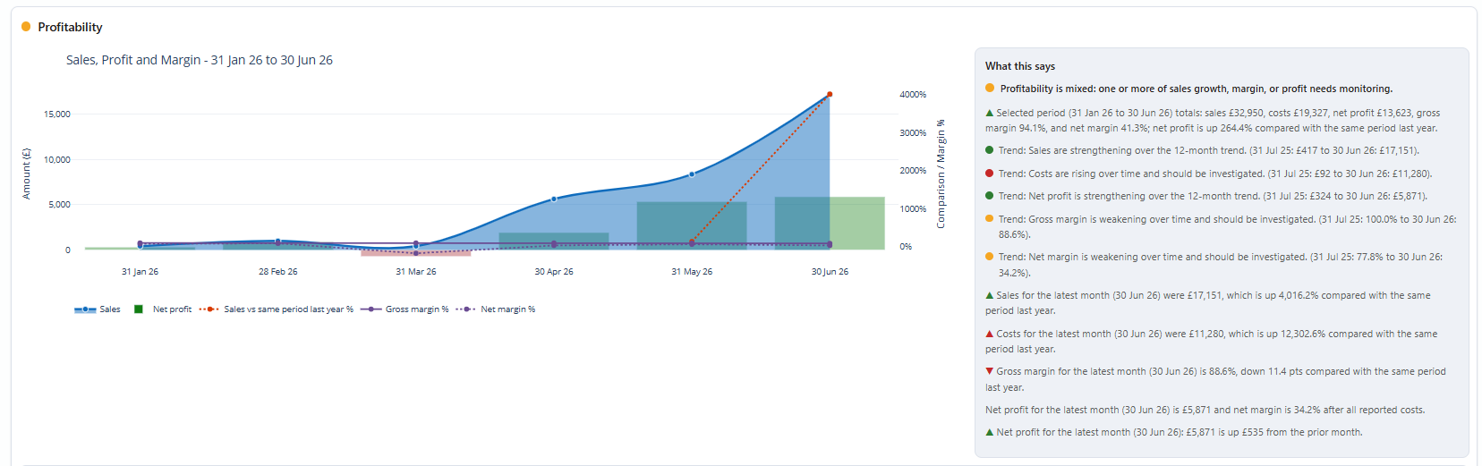Screen dimensions: 1482x466
Task: Toggle the Gross margin % legend entry
Action: tap(405, 309)
